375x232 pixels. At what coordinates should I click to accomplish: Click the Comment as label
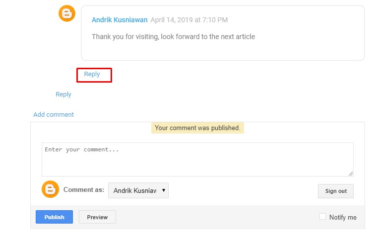(84, 190)
